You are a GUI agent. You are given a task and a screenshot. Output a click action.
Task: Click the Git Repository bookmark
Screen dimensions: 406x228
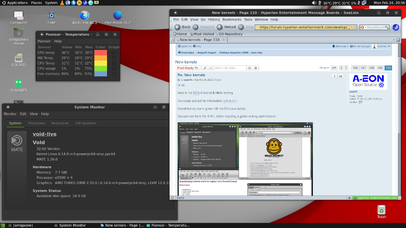pos(229,34)
